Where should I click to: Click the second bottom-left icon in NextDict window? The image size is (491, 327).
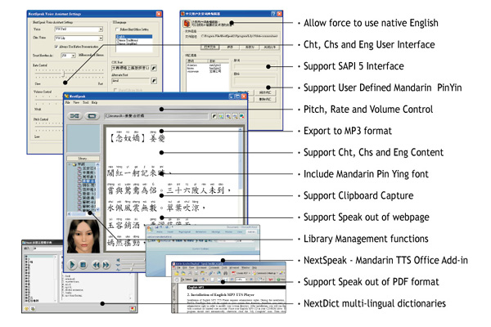tap(32, 309)
